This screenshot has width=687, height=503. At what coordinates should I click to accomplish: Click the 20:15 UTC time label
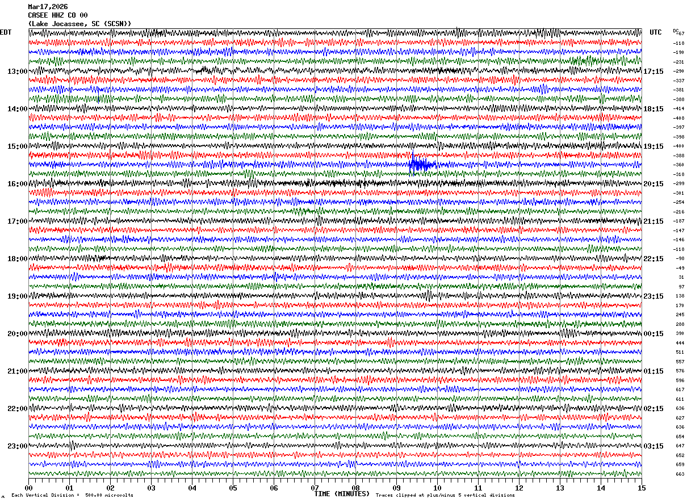coord(654,184)
